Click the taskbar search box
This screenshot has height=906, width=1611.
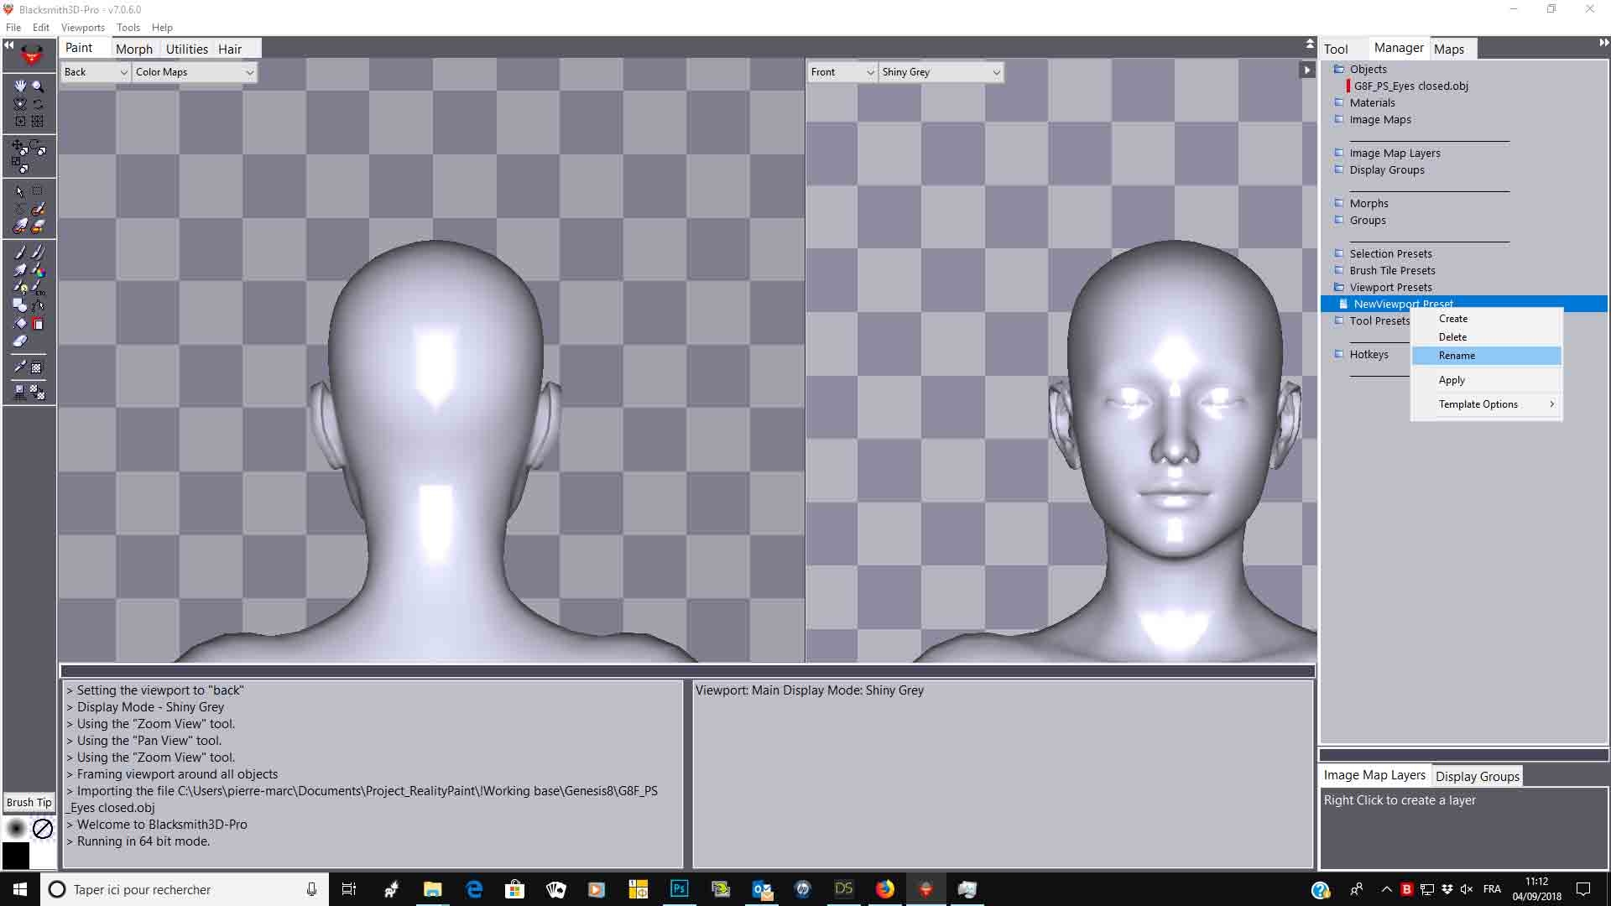coord(184,889)
